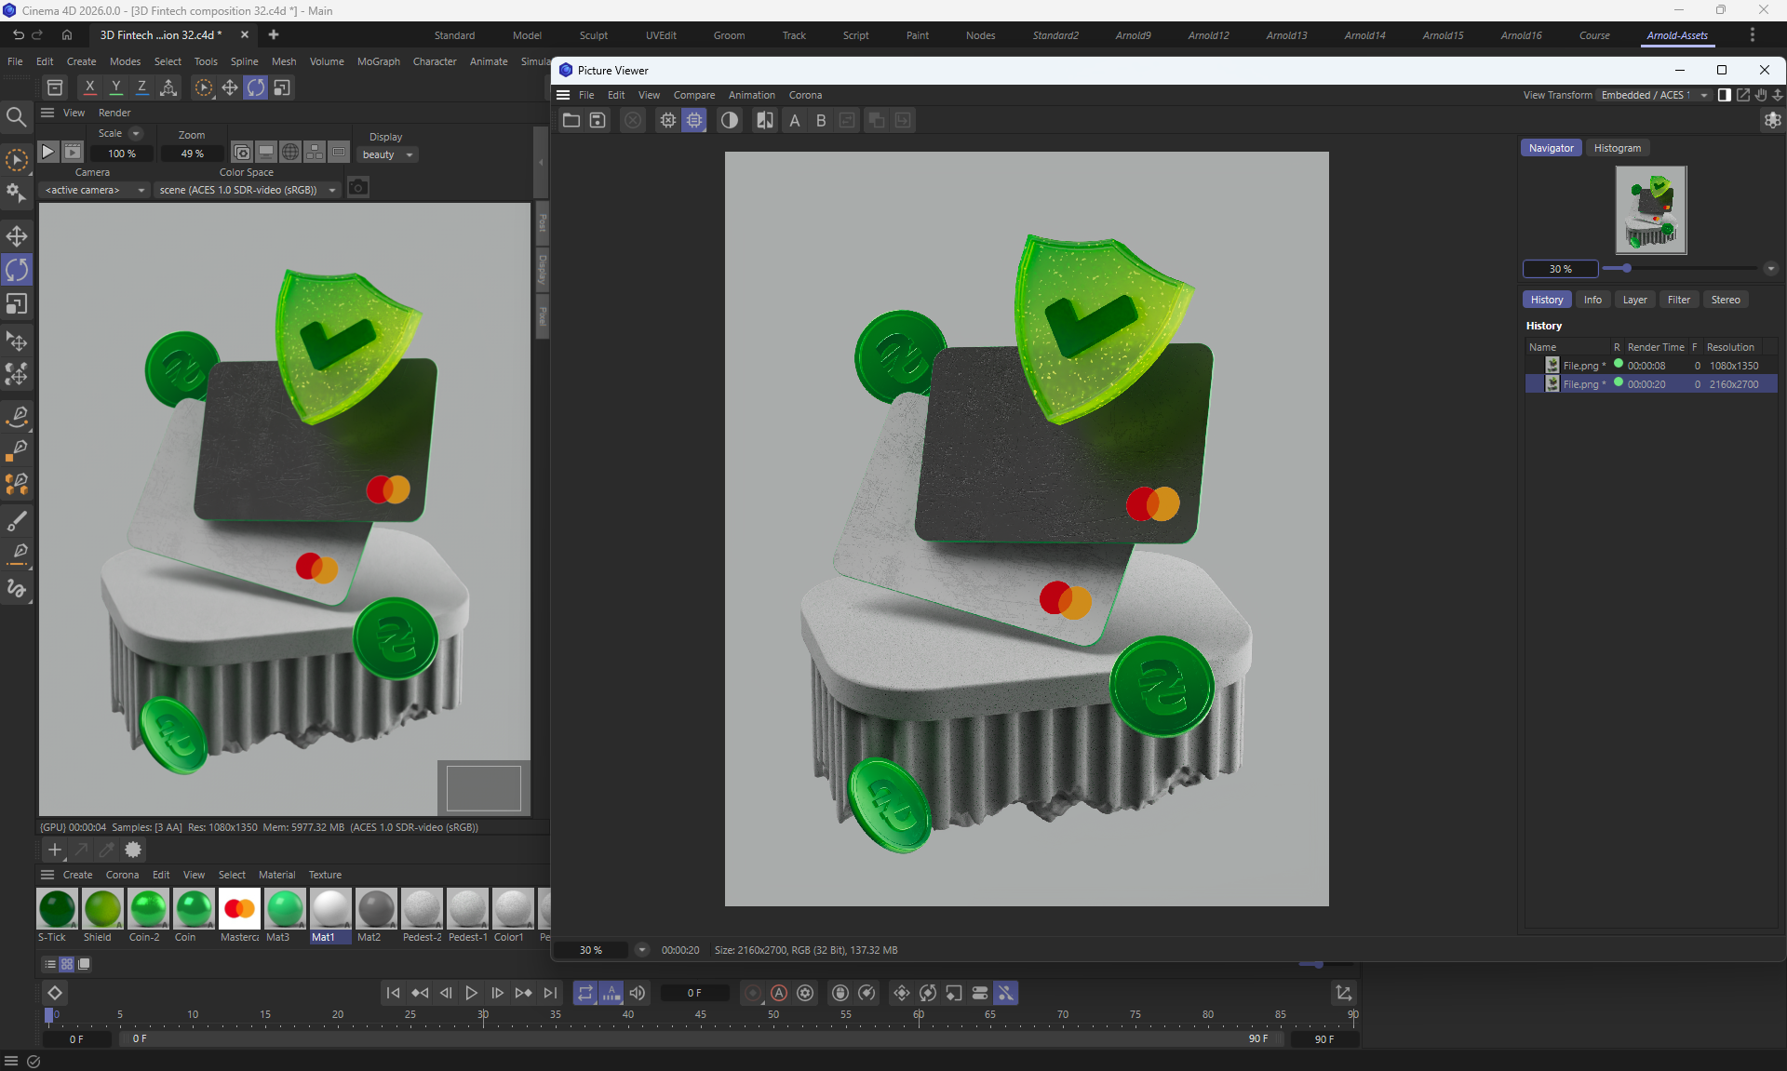This screenshot has width=1787, height=1071.
Task: Set image as A for comparison
Action: point(795,120)
